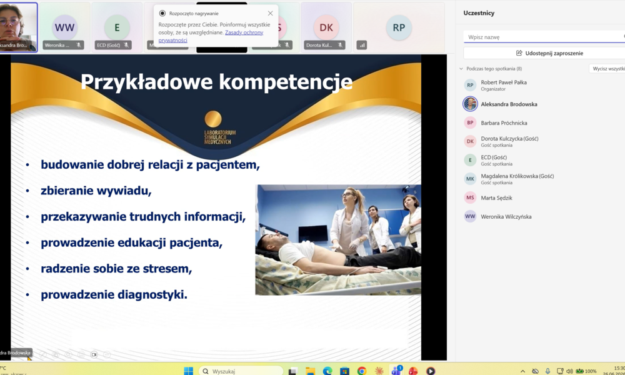Collapse the Podczas tego spotkania section
This screenshot has height=375, width=625.
click(461, 69)
